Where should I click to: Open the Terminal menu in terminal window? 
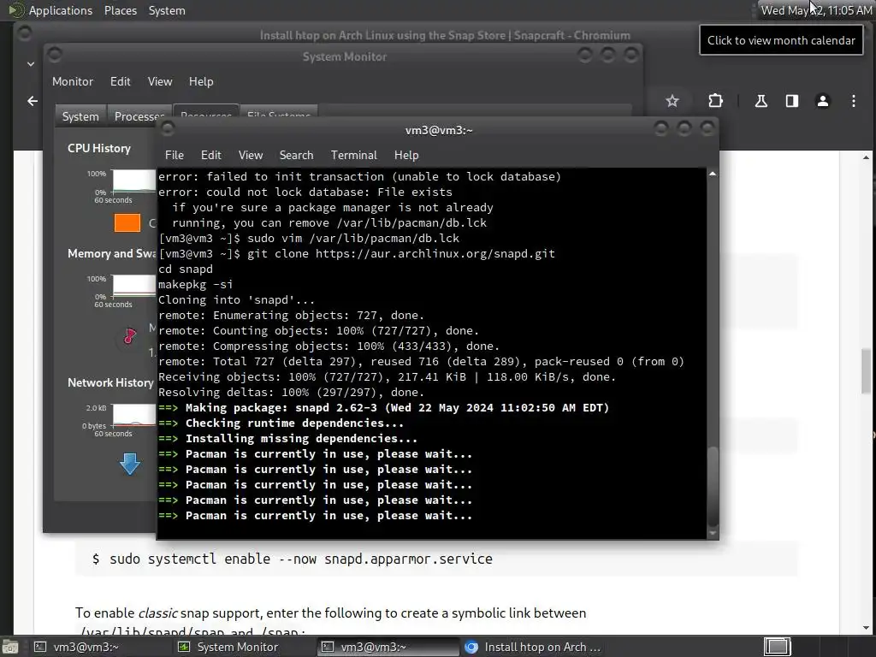(353, 156)
